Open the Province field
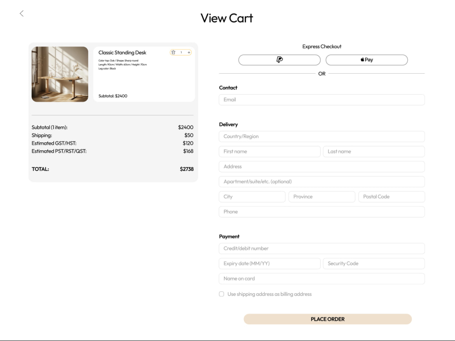 pyautogui.click(x=322, y=197)
